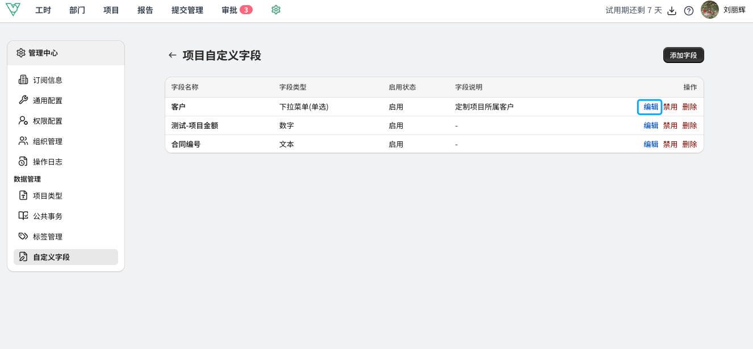Click the green app logo icon

(12, 10)
